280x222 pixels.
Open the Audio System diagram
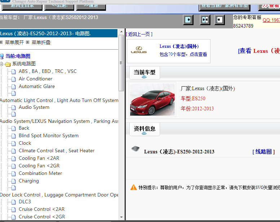coord(34,107)
